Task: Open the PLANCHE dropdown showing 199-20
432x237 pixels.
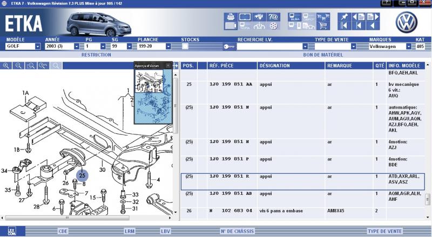Action: pos(168,46)
